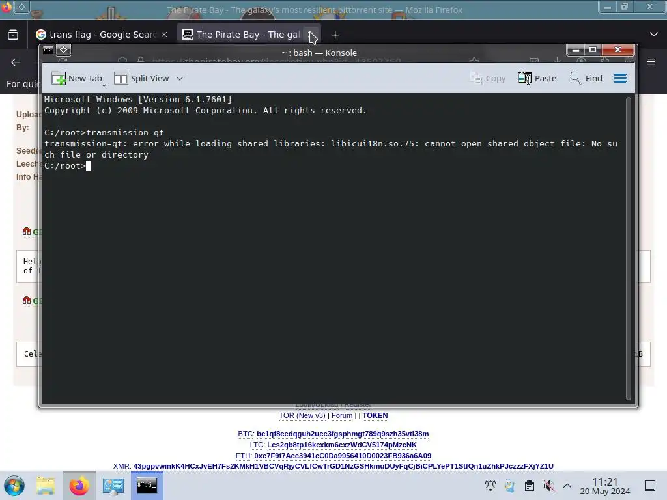Viewport: 667px width, 500px height.
Task: Open system settings taskbar icon
Action: (113, 486)
